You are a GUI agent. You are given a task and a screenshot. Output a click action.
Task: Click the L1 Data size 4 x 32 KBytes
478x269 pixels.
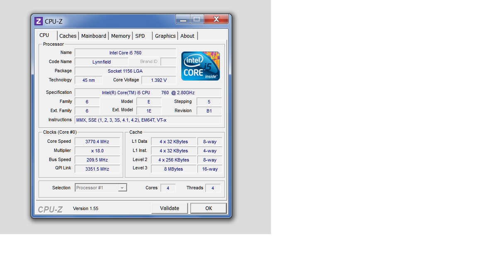[x=174, y=142]
